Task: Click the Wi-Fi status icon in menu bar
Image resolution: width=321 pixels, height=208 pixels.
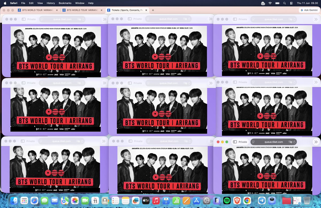Action: (270, 3)
